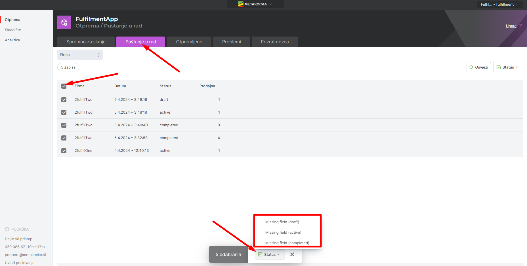Click the external link icon beside Upute
Viewport: 527px width, 266px height.
point(520,26)
